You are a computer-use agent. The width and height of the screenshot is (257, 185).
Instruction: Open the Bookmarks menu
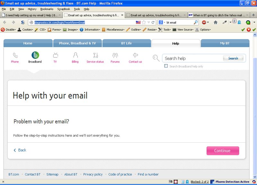pos(47,9)
